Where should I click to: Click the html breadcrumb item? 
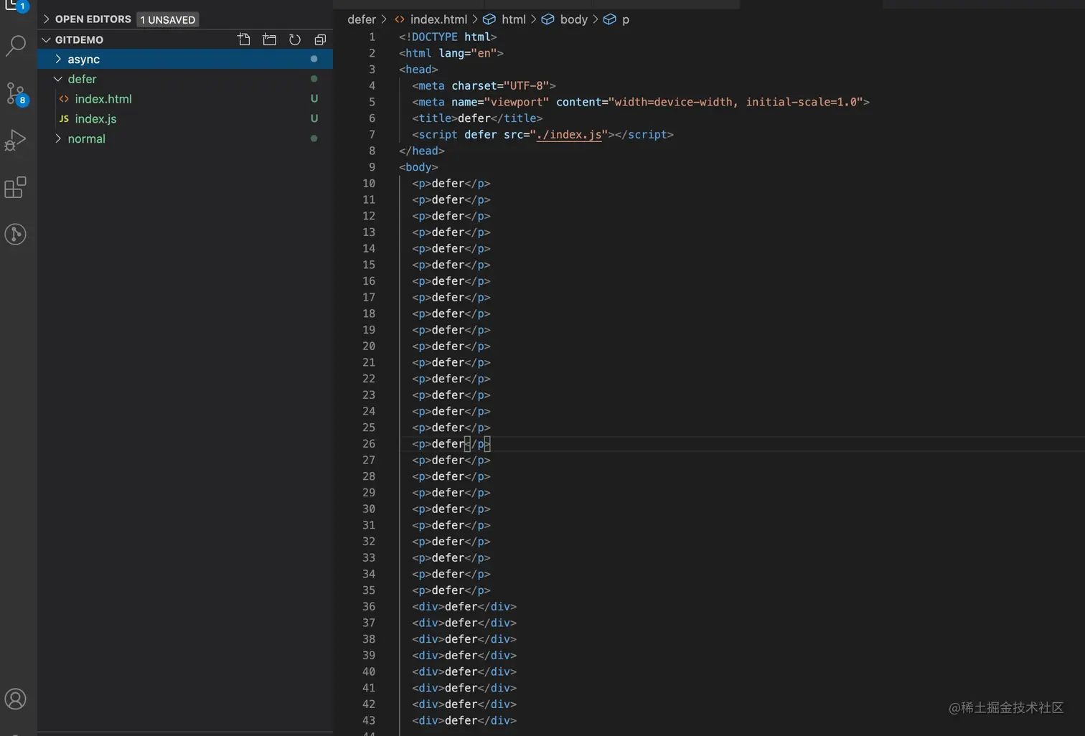[x=513, y=19]
